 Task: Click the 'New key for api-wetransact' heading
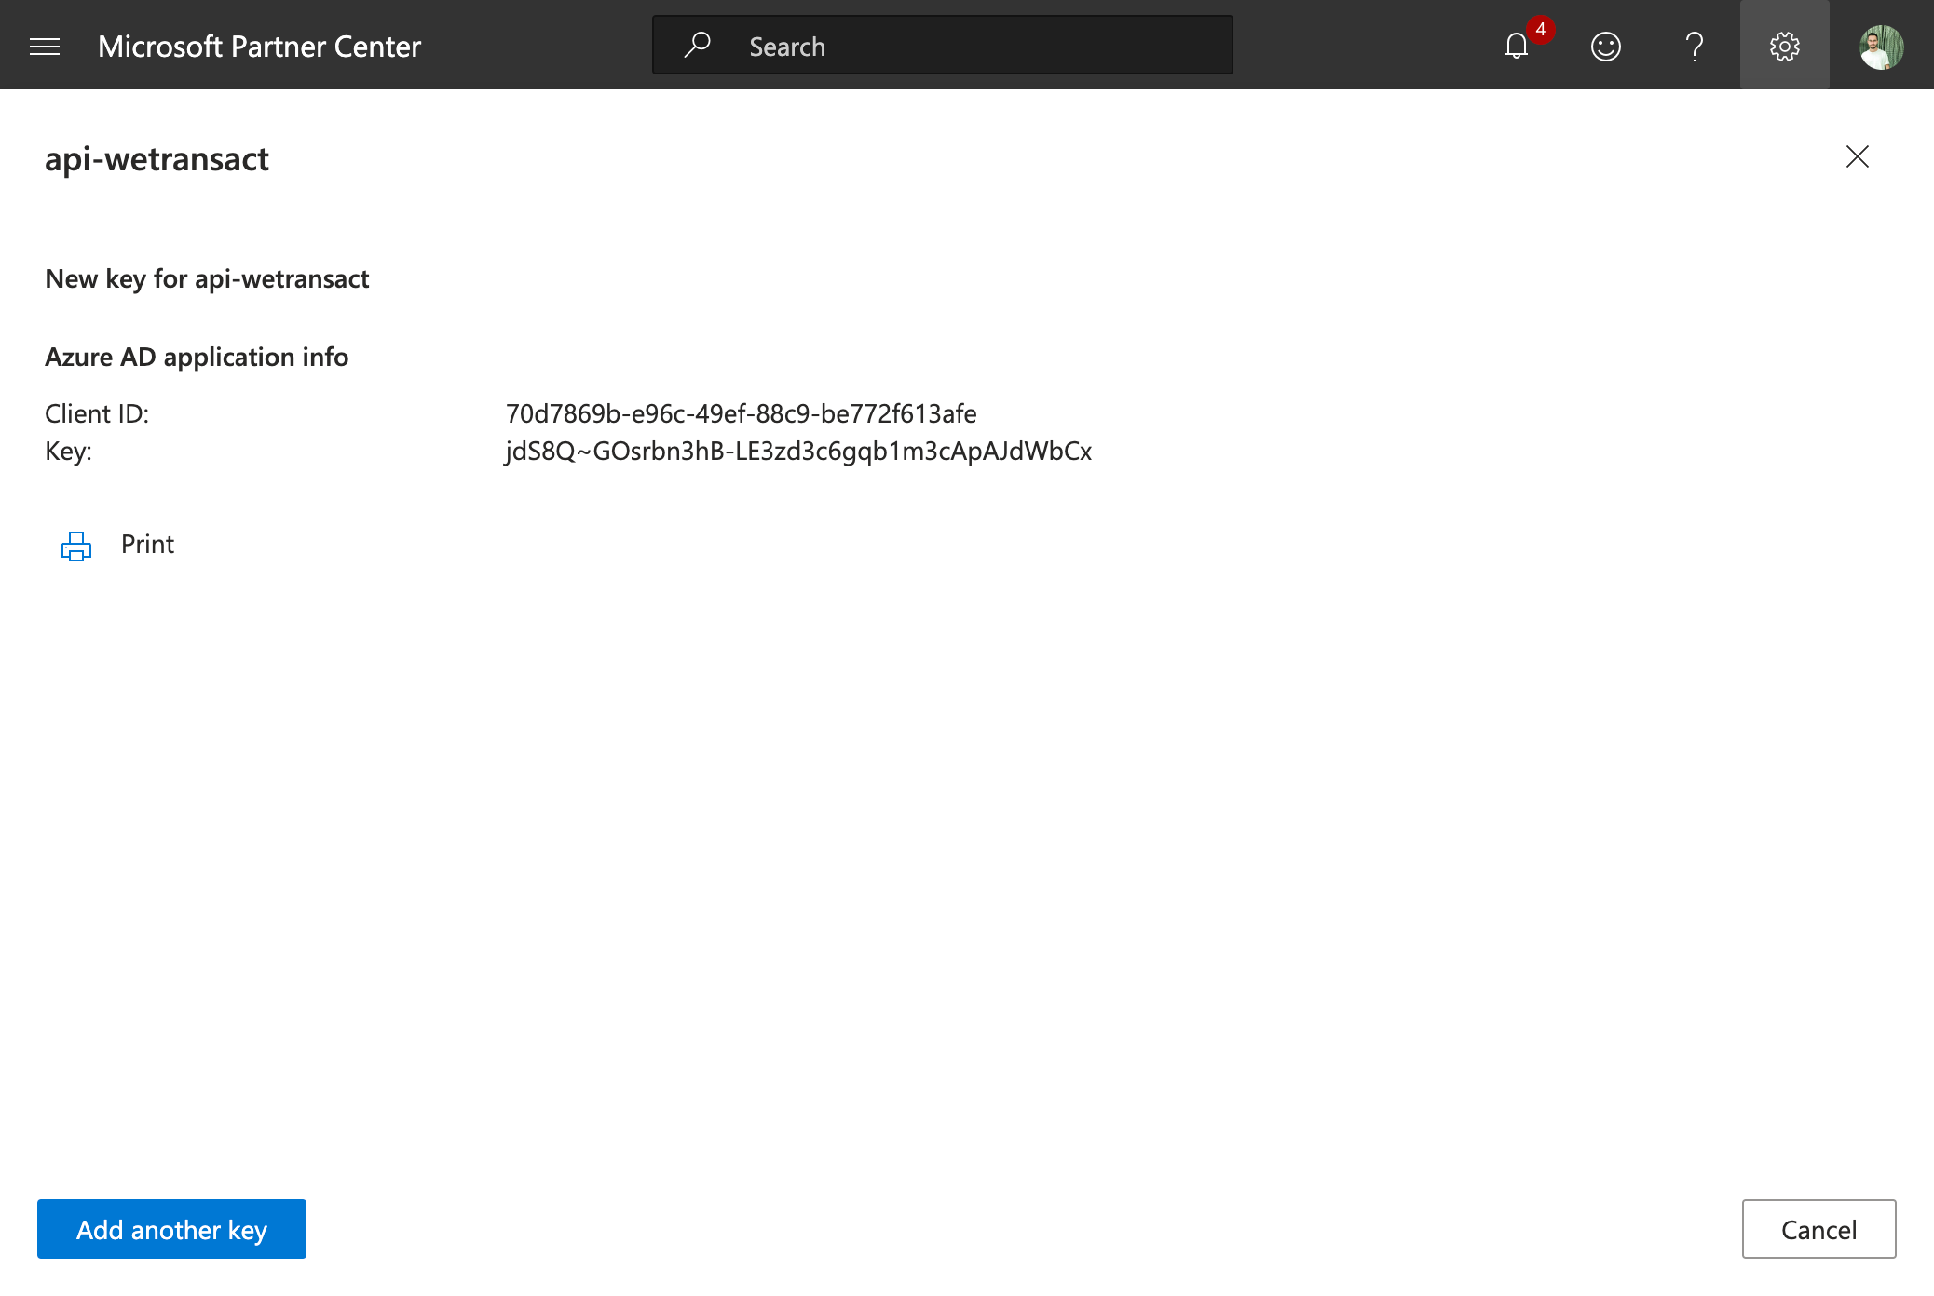coord(207,279)
